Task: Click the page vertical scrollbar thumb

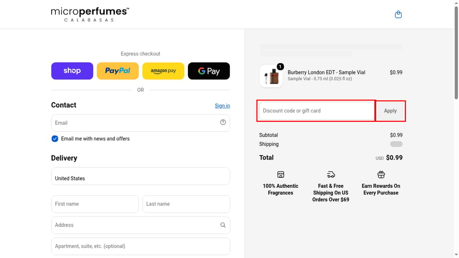Action: [456, 53]
